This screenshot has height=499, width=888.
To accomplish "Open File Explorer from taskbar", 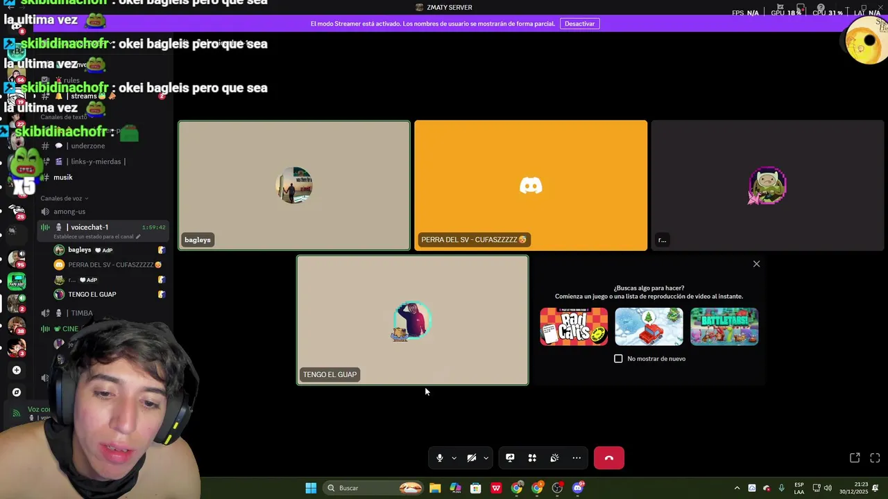I will pos(435,488).
